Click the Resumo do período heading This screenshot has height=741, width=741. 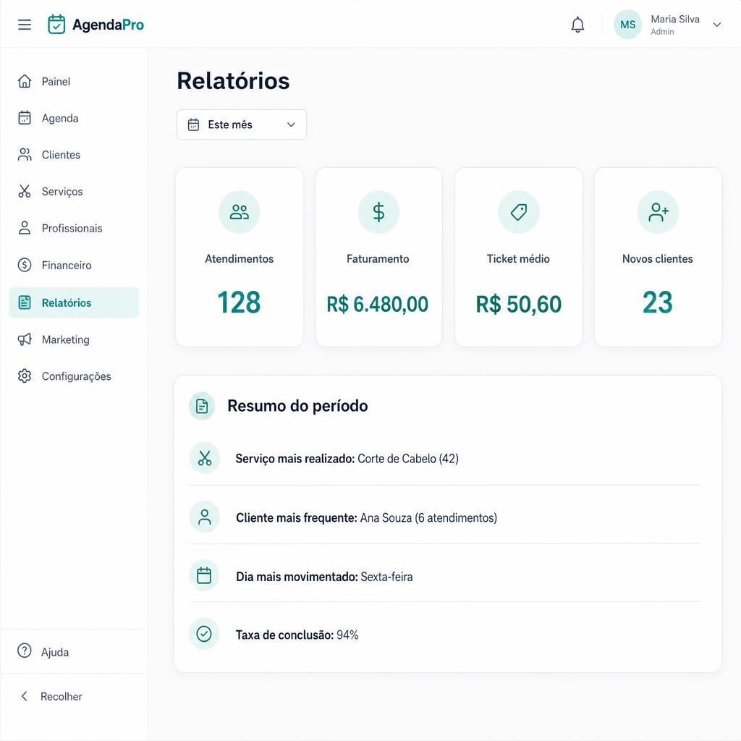coord(297,406)
